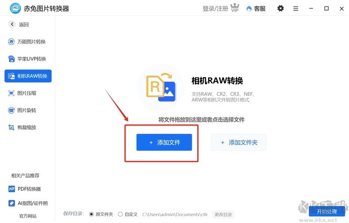Open the 官方网站 link
Viewport: 349px width, 223px height.
pyautogui.click(x=28, y=216)
